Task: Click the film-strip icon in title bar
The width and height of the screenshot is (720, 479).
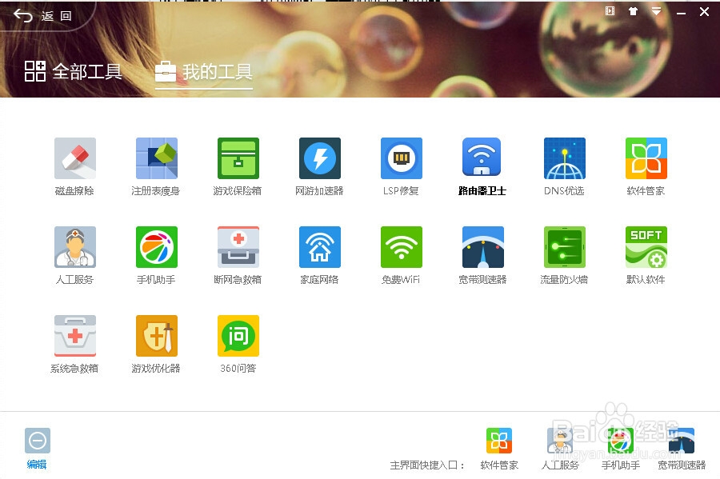Action: (x=610, y=11)
